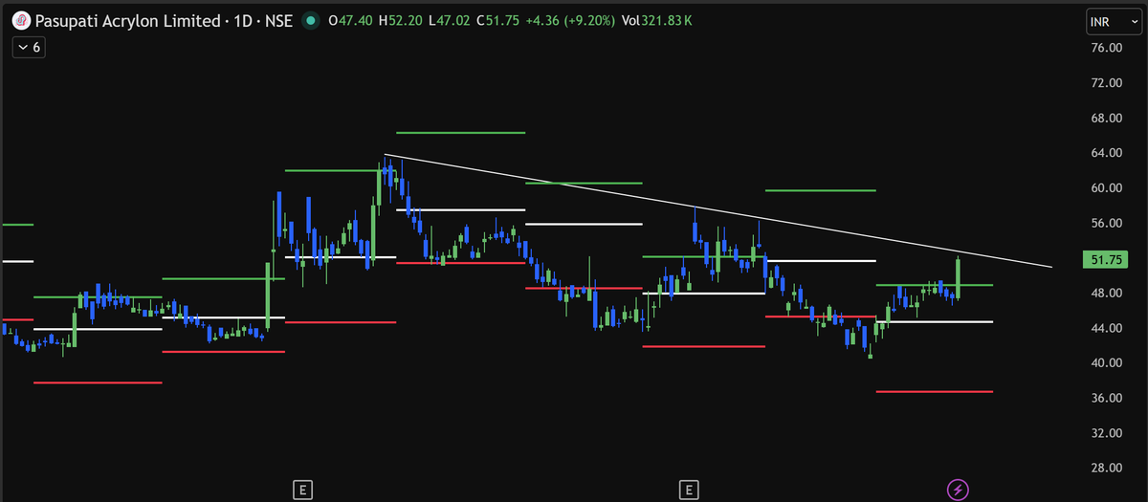
Task: Click the later earnings E marker
Action: pyautogui.click(x=687, y=491)
